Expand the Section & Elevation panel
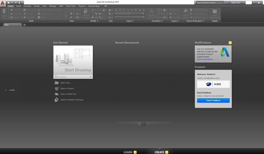264x154 pixels. (195, 21)
